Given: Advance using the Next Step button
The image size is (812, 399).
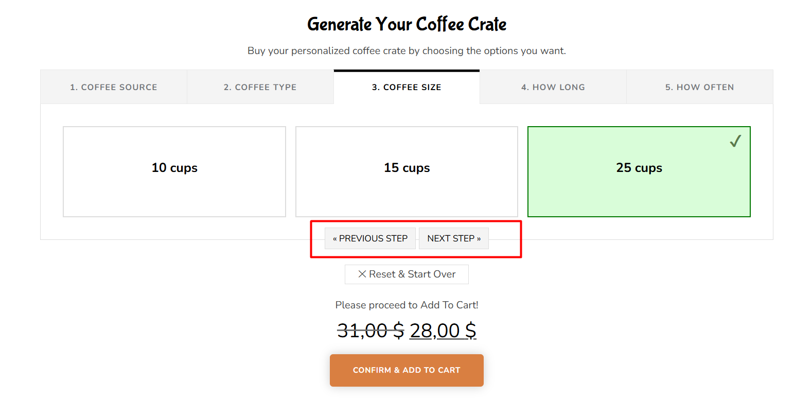Looking at the screenshot, I should [454, 238].
